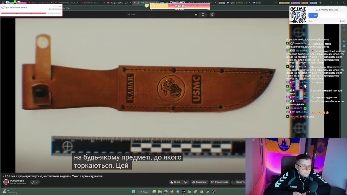Dislike the video with thumbs-down icon
Screen dimensions: 347x195
point(186,182)
